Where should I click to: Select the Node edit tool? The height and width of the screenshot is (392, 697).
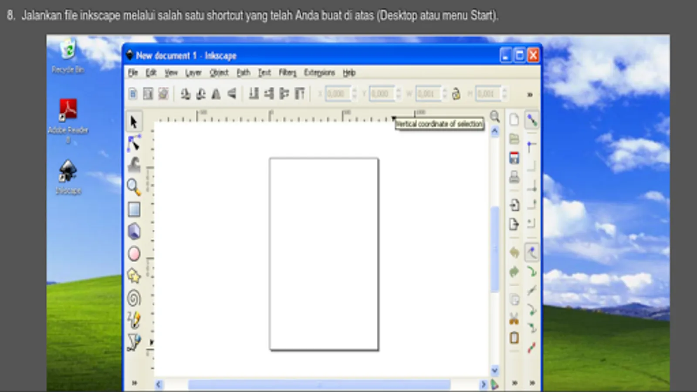(x=134, y=143)
